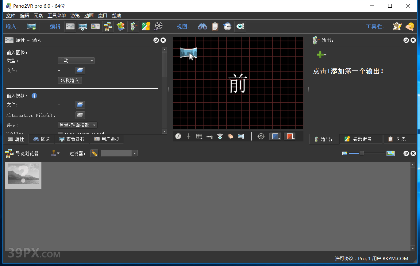Toggle the viewer eye icon in 视图 toolbar
Screen dimensions: 420x266
point(240,27)
